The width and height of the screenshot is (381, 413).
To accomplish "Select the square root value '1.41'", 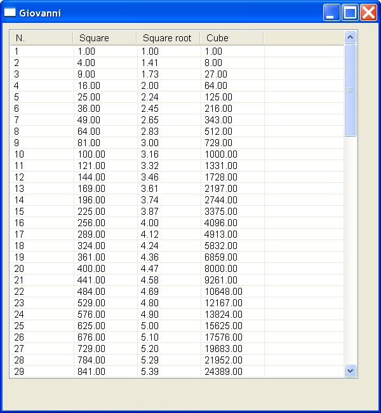I will [x=150, y=63].
